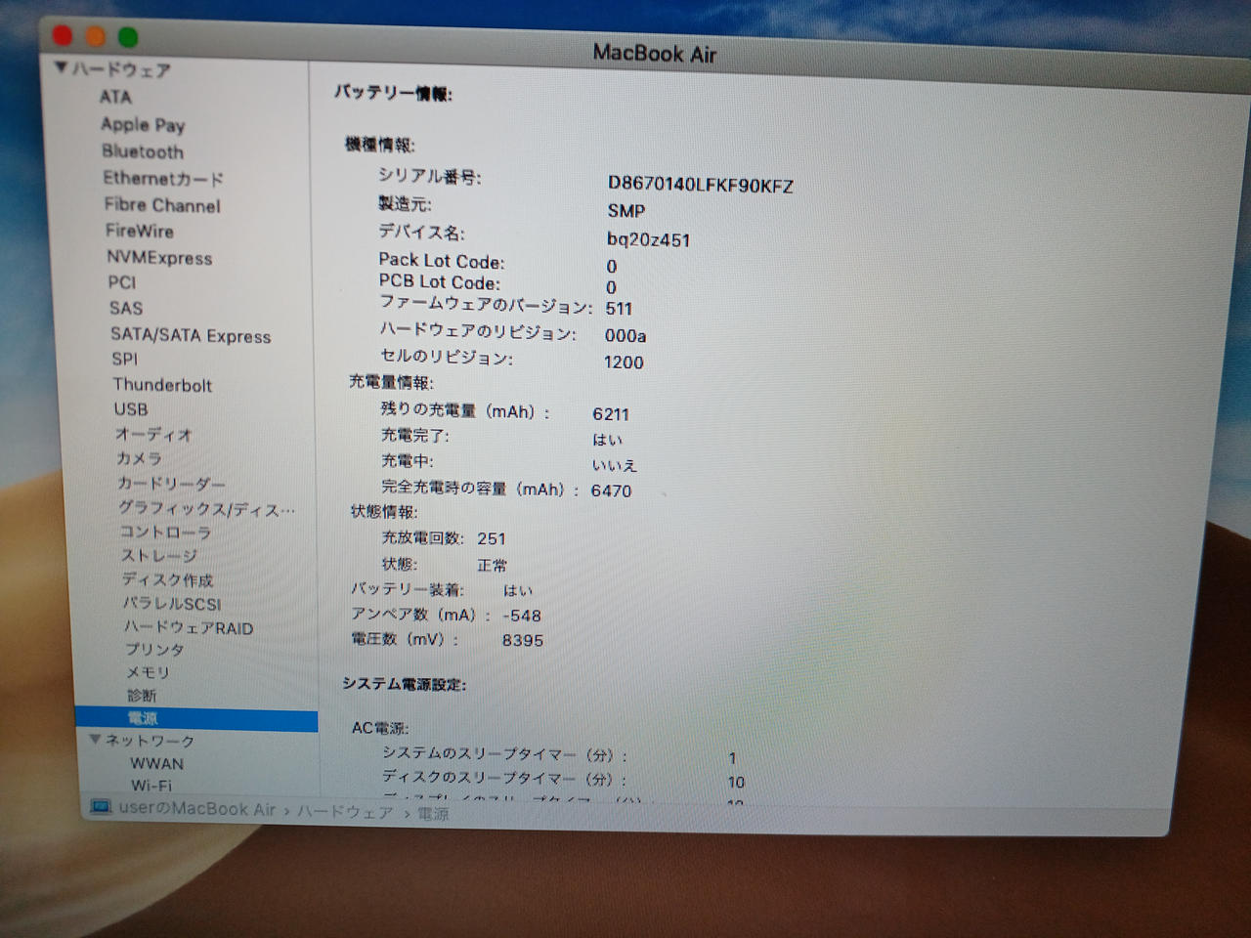Open WWAN under ネットワーク
Image resolution: width=1251 pixels, height=938 pixels.
156,763
